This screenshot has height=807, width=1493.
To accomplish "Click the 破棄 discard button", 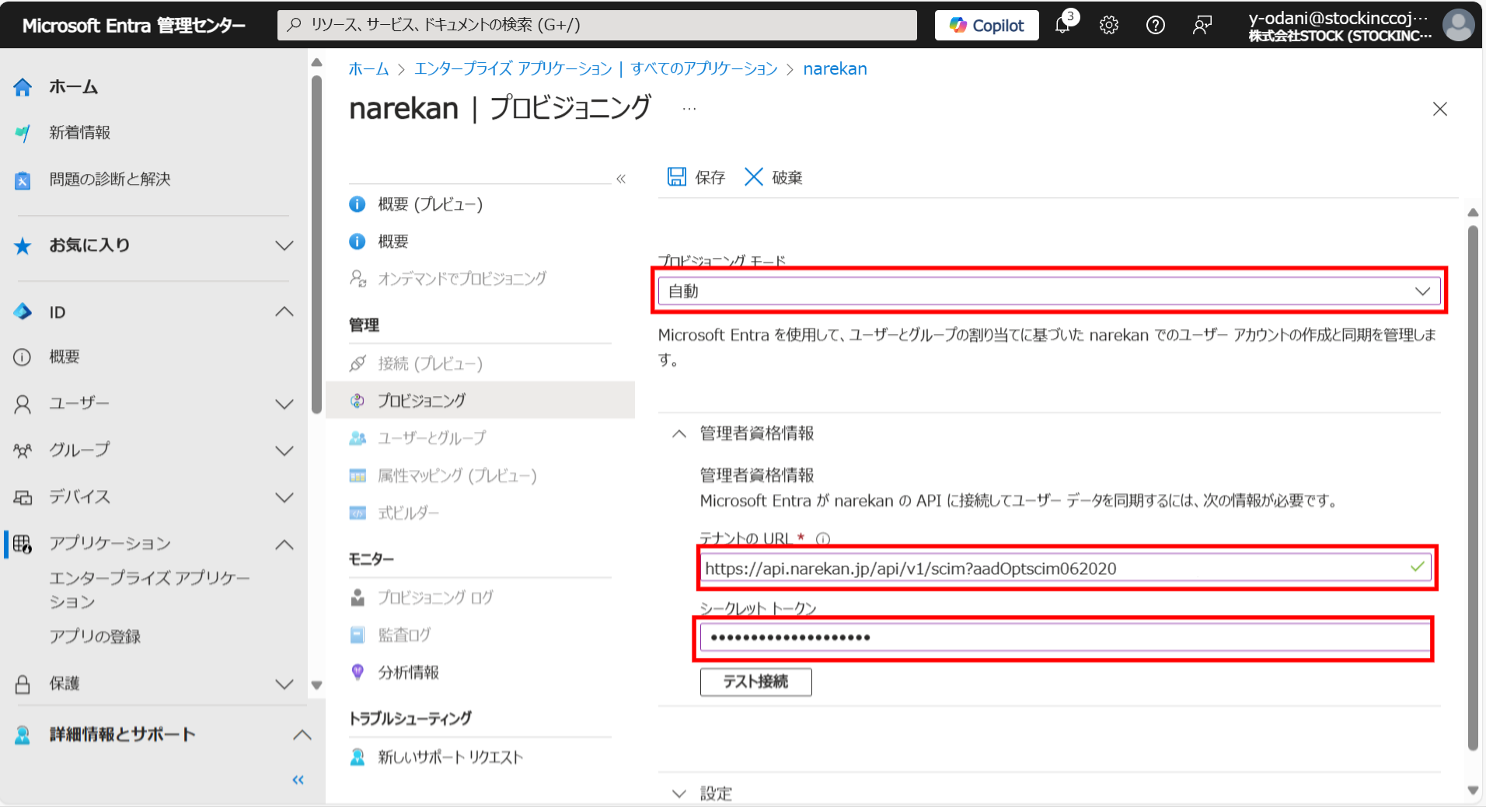I will click(x=773, y=177).
